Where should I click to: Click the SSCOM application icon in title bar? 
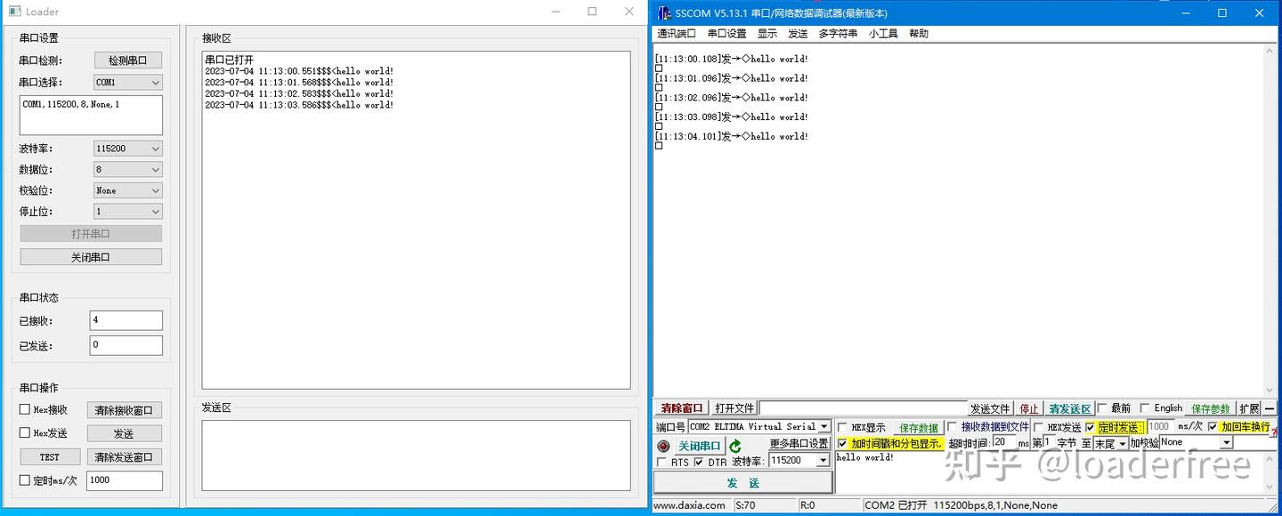point(662,12)
